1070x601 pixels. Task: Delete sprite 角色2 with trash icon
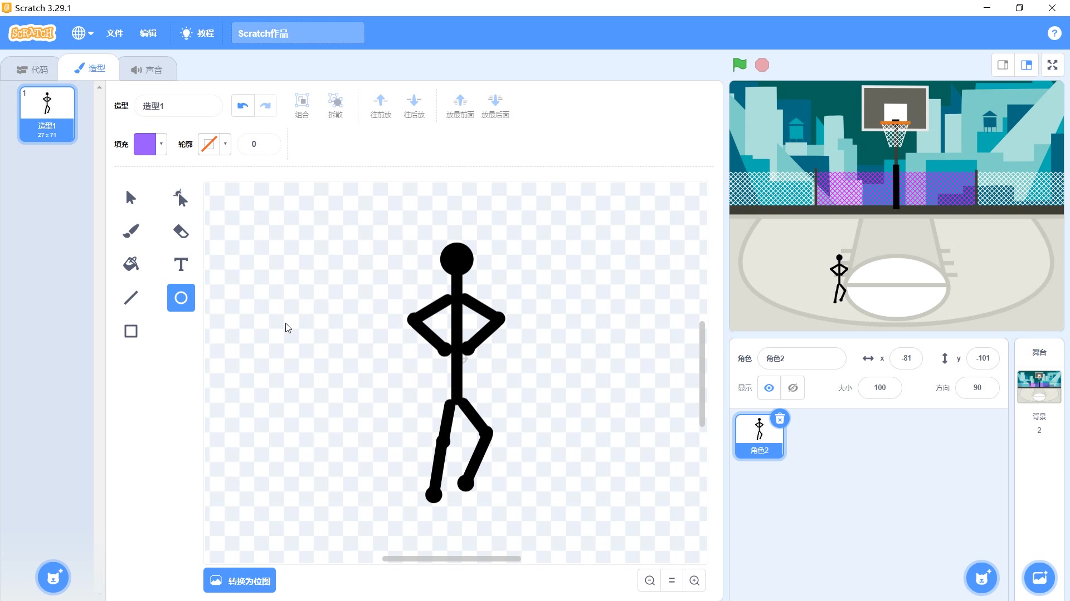point(780,418)
